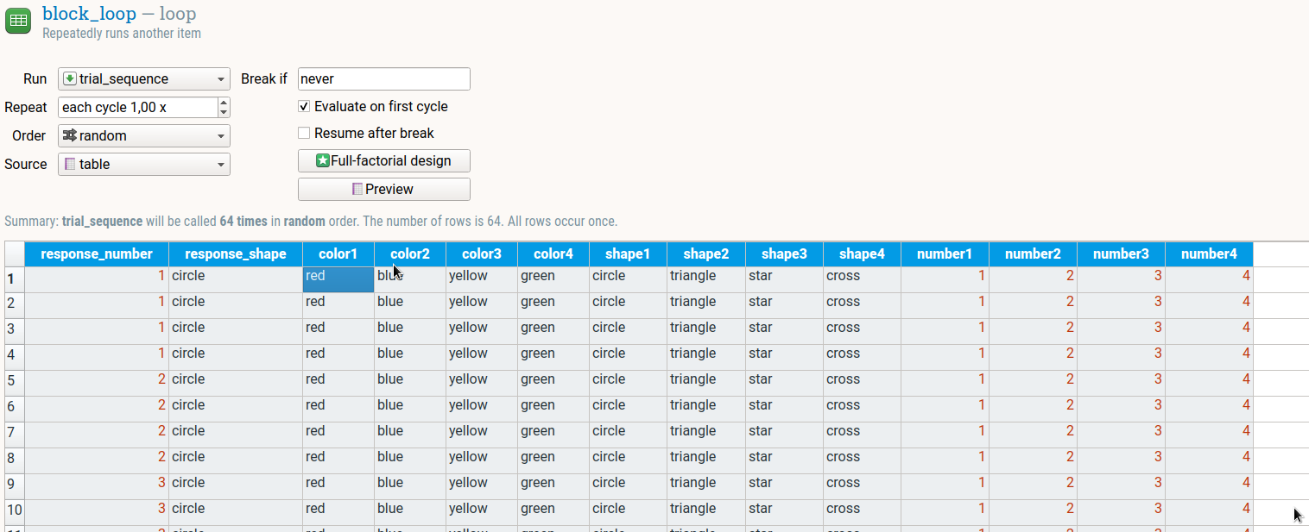Disable Evaluate on first cycle checkbox
This screenshot has height=532, width=1309.
point(304,107)
